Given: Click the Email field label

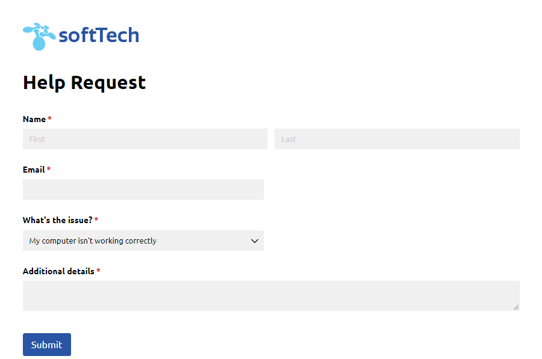Looking at the screenshot, I should point(32,169).
